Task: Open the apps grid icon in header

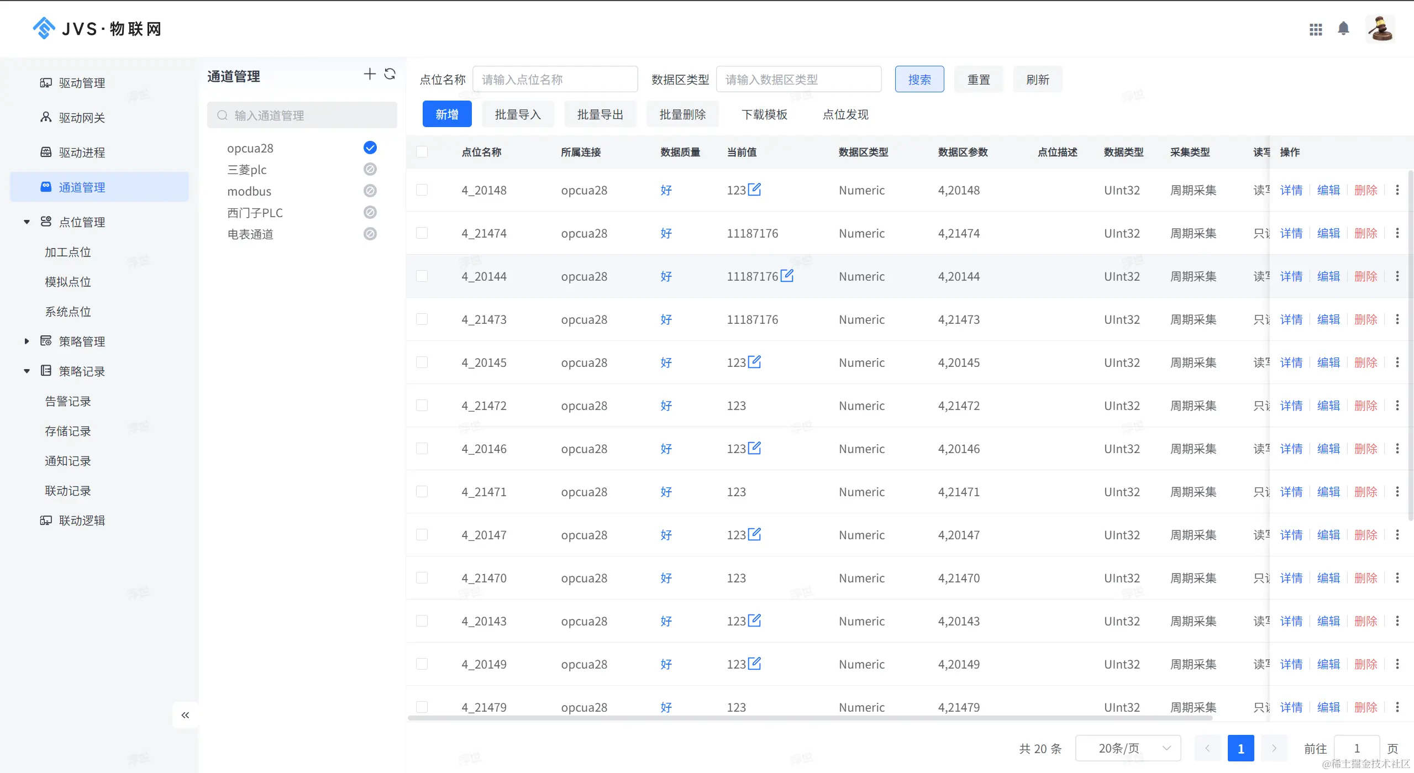Action: [x=1316, y=29]
